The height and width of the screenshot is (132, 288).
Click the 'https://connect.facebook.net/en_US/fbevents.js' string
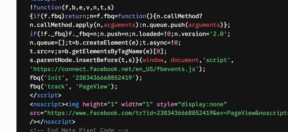(115, 69)
